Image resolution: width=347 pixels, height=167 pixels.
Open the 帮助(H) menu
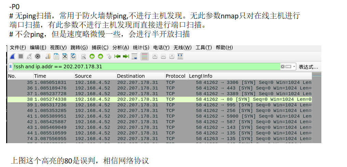click(224, 48)
